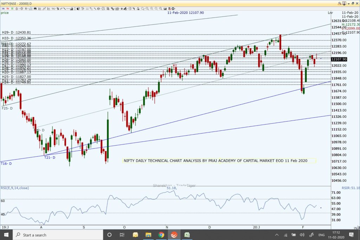360x240 pixels.
Task: Open Google Chrome from the taskbar
Action: (161, 235)
